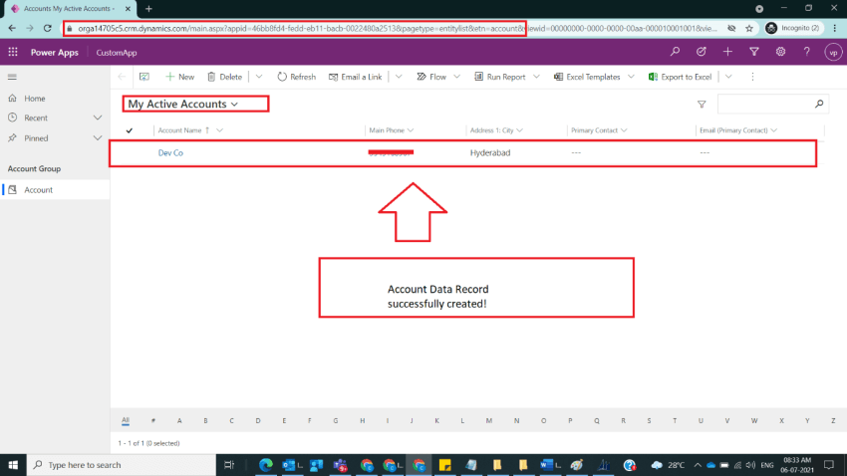
Task: Filter records by the All index
Action: (126, 420)
